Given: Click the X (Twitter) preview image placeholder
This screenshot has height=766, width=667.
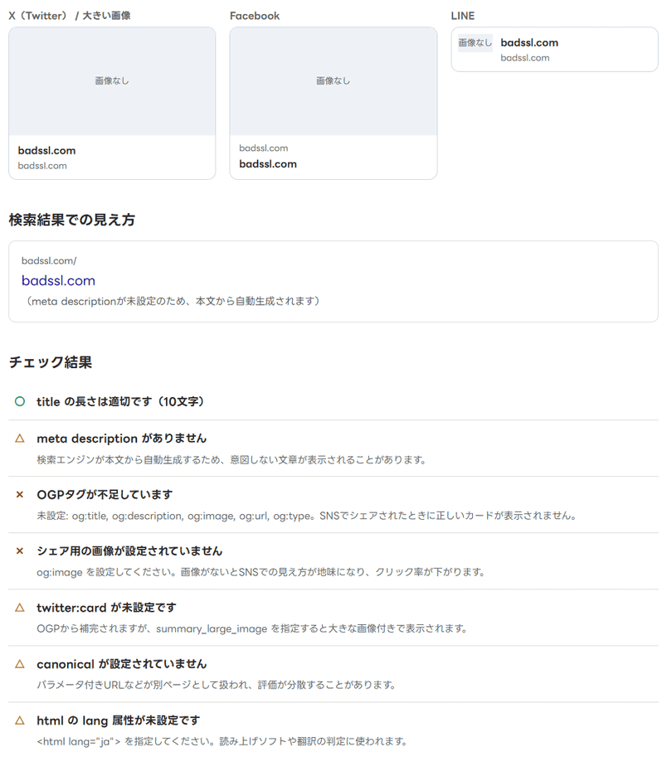Looking at the screenshot, I should pyautogui.click(x=112, y=81).
